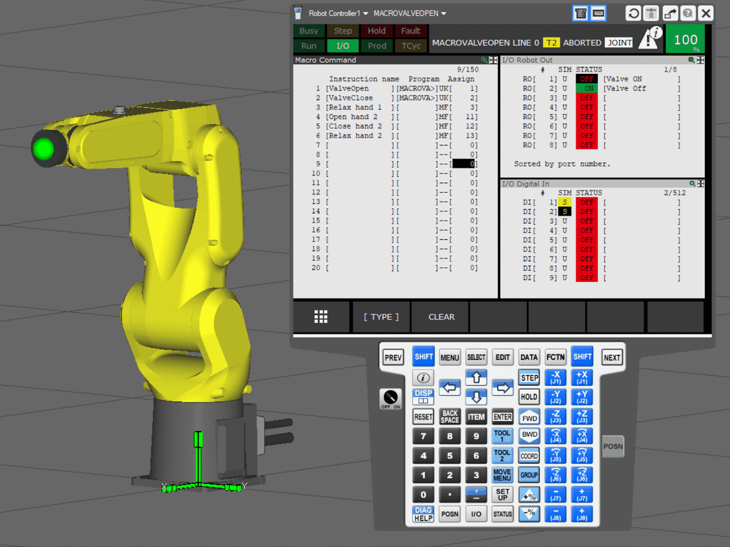Viewport: 730px width, 547px height.
Task: Click the up arrow cursor key
Action: (x=476, y=377)
